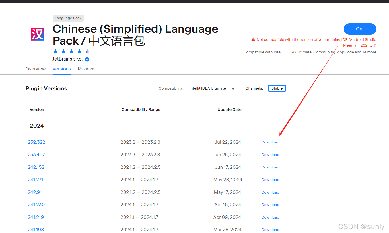Open version 241.271 details
The height and width of the screenshot is (233, 389).
click(36, 180)
